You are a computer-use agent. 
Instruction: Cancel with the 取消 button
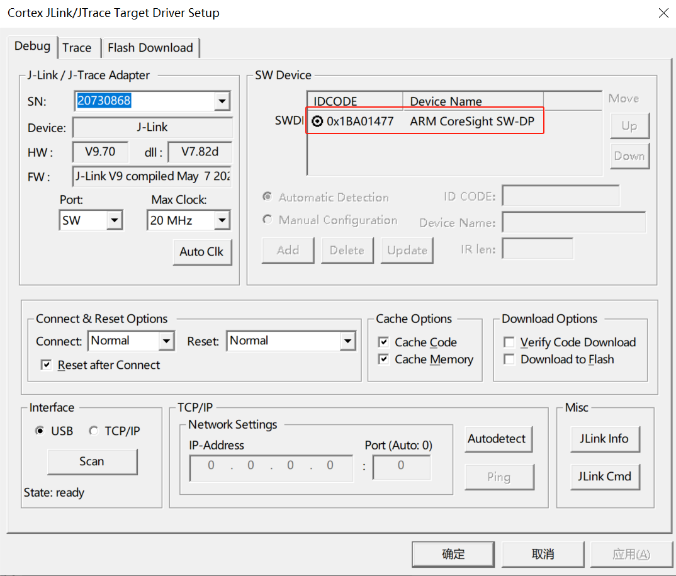tap(543, 554)
